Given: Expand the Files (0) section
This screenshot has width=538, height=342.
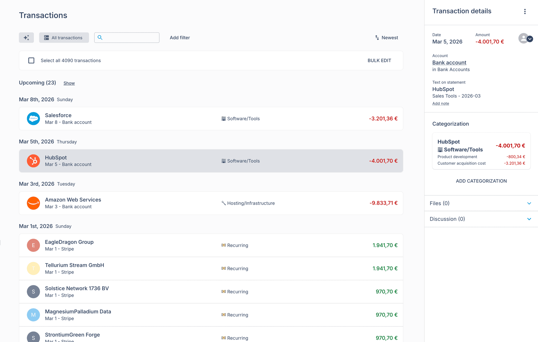Looking at the screenshot, I should [481, 203].
